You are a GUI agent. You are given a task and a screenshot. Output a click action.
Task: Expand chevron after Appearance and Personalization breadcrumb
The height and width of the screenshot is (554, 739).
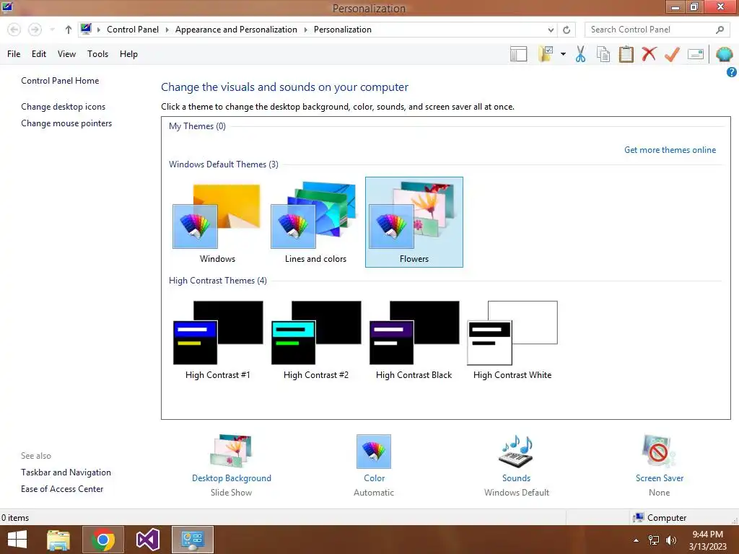pos(305,30)
